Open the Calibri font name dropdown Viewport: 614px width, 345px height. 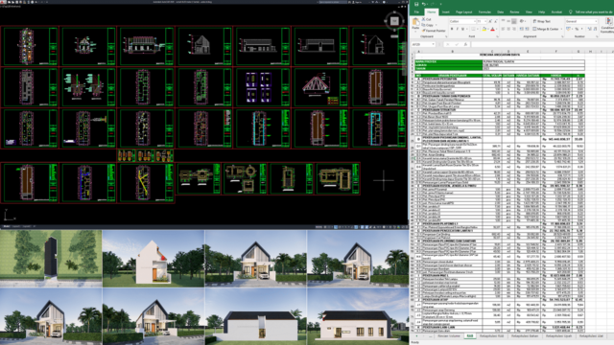point(475,21)
